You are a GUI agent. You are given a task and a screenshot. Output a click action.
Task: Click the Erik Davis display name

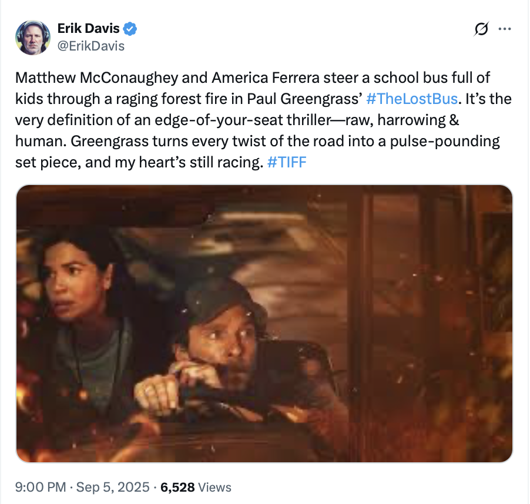89,29
